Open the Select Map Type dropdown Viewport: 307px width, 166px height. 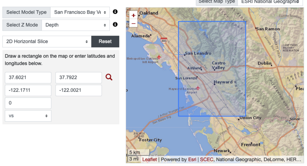[x=270, y=2]
